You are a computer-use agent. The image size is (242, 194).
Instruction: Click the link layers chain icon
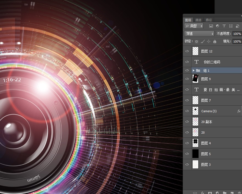click(195, 193)
